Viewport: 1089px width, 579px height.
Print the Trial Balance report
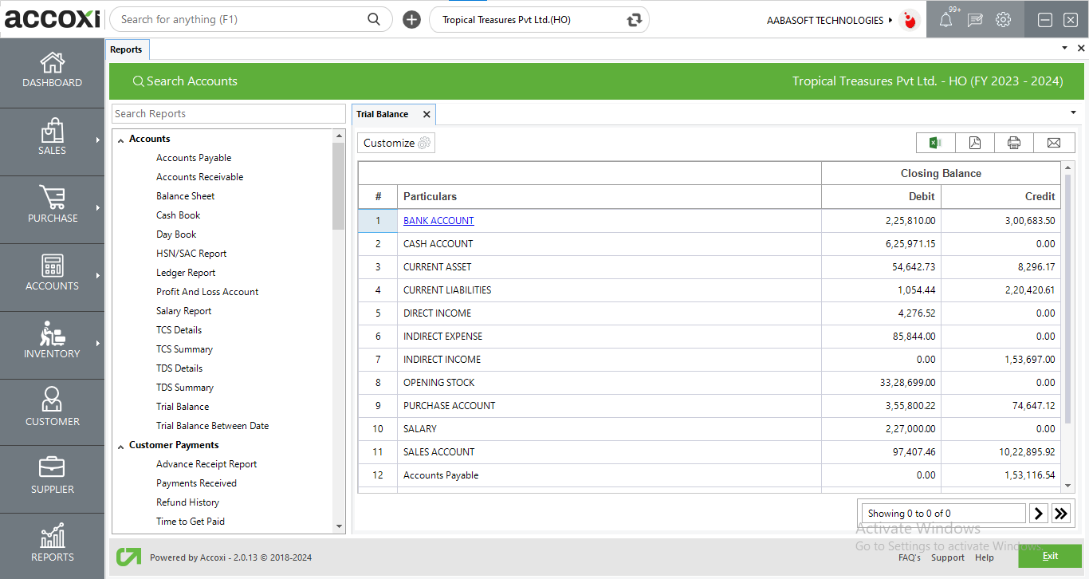[x=1013, y=142]
